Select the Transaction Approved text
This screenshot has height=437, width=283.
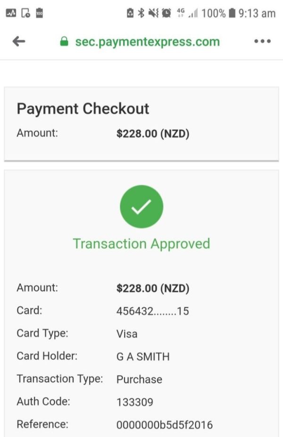click(x=141, y=243)
